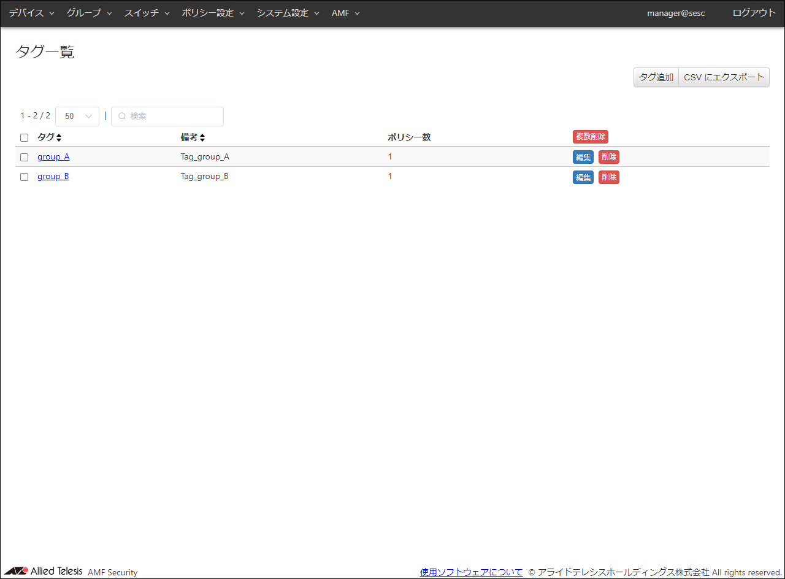
Task: Open the group_A tag link
Action: (x=53, y=157)
